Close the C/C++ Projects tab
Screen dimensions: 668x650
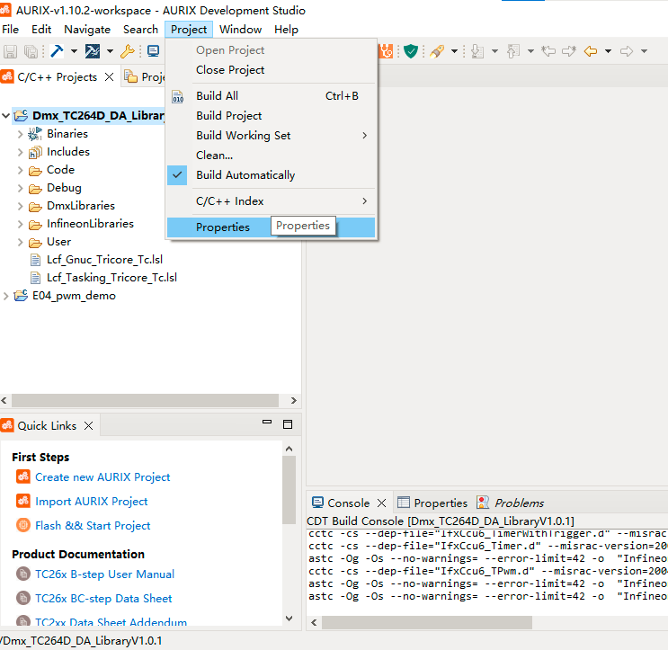point(110,77)
